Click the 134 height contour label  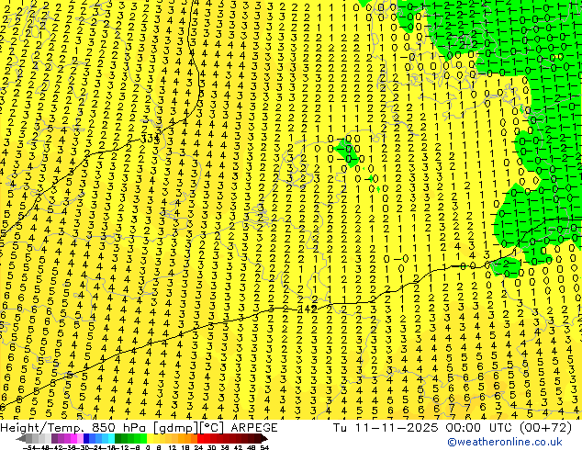click(151, 139)
